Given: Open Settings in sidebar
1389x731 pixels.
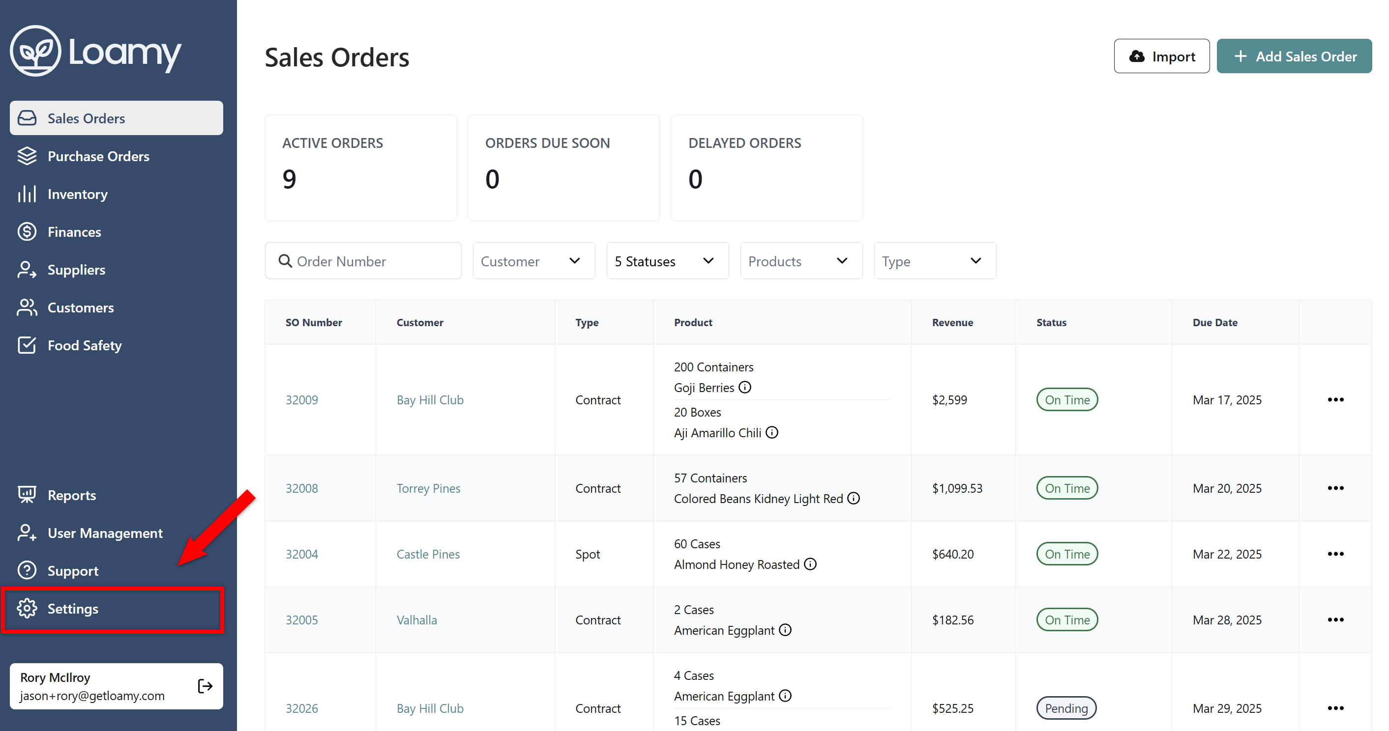Looking at the screenshot, I should pos(117,609).
